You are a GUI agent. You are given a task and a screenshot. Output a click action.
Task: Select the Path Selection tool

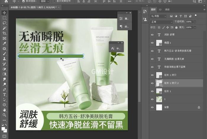tap(4, 100)
